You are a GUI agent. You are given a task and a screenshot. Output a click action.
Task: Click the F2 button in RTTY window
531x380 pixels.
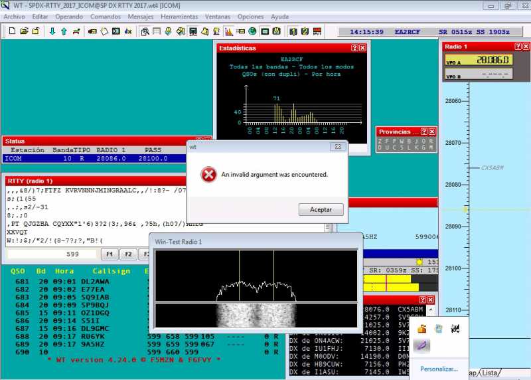[128, 254]
